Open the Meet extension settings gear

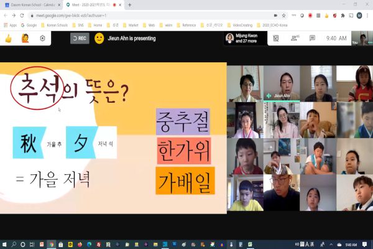point(42,39)
